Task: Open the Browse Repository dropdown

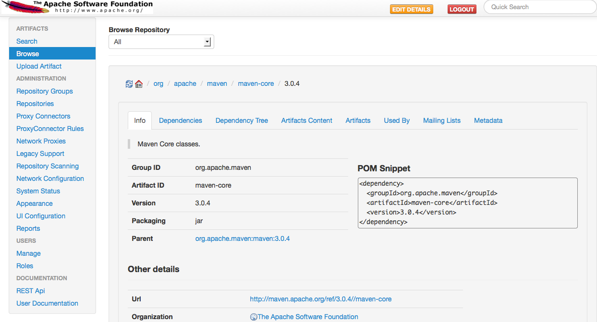Action: click(161, 42)
